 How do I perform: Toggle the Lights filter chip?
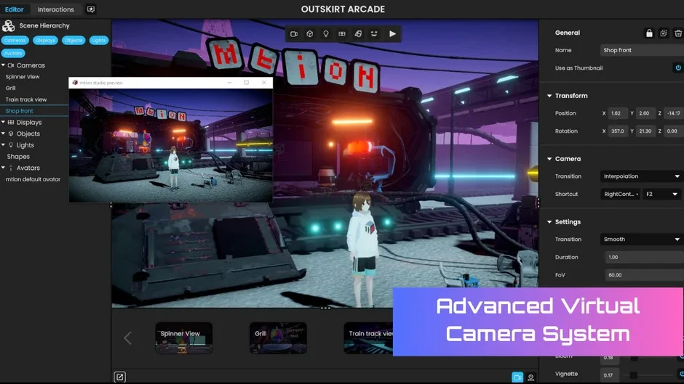(x=98, y=41)
